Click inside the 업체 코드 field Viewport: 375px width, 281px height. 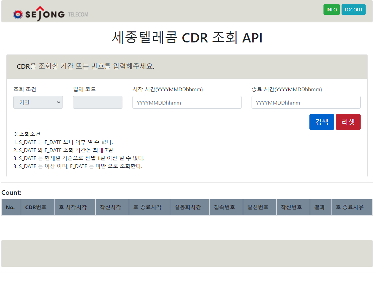97,102
